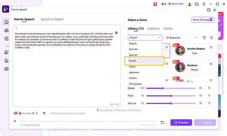Open the Collection tab
The height and width of the screenshot is (136, 227).
tap(153, 29)
